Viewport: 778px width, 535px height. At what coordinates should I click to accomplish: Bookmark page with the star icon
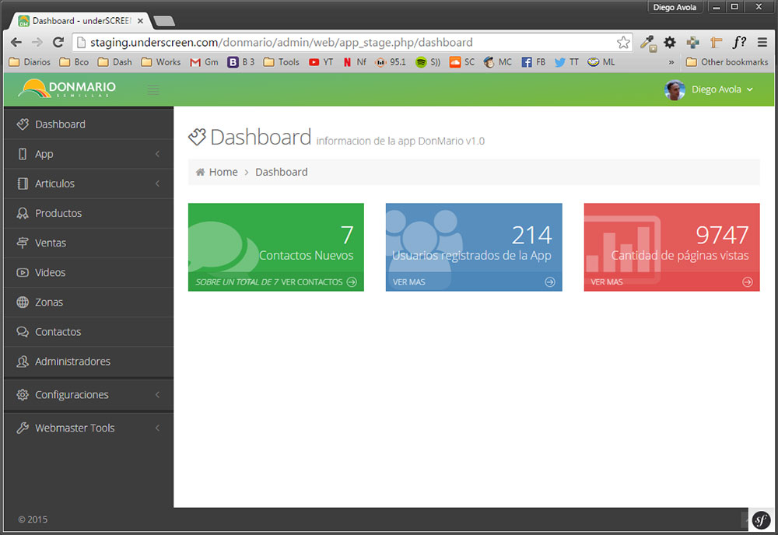[623, 43]
